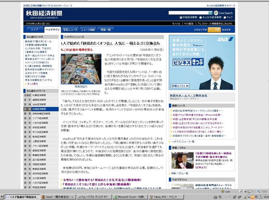The image size is (269, 200).
Task: Select 札幌経済新聞 in the network list
Action: [39, 95]
